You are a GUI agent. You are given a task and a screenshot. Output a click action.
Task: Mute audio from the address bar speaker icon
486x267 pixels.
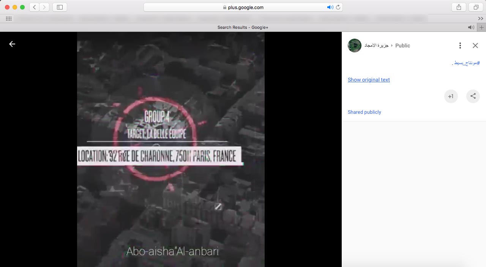(330, 7)
